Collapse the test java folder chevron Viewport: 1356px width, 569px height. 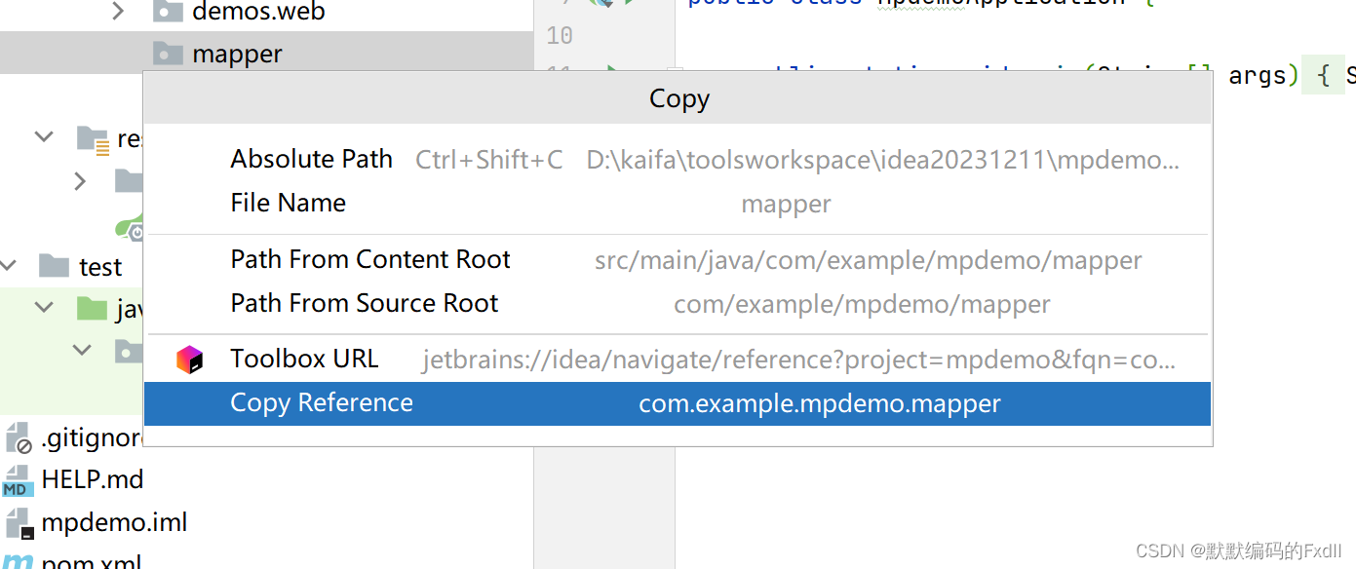pyautogui.click(x=44, y=308)
